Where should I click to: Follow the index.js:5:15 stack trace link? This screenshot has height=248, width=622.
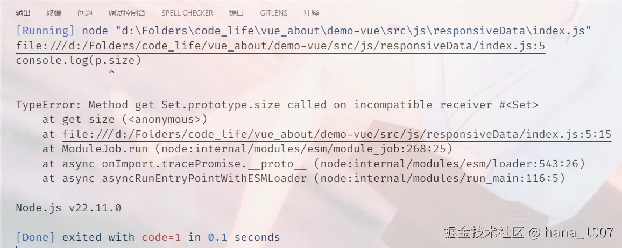337,134
